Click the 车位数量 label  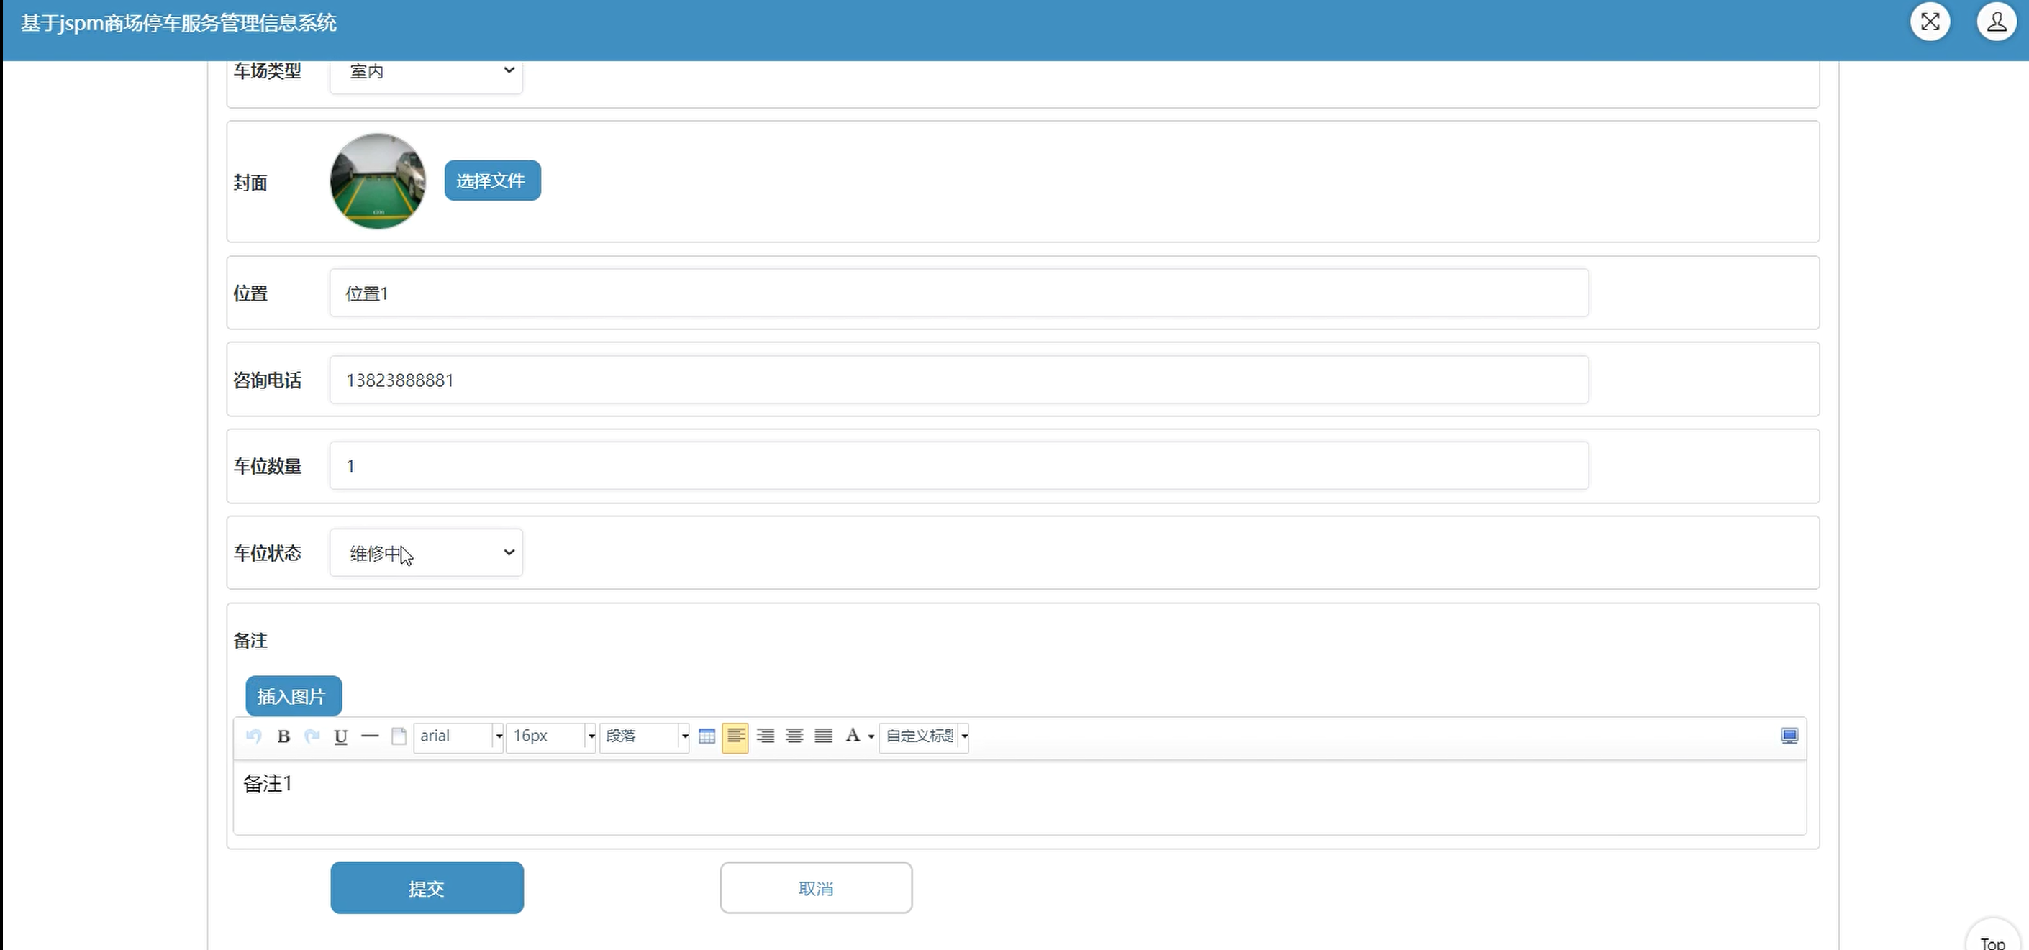click(x=267, y=466)
